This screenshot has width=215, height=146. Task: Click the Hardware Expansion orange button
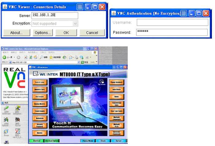click(117, 133)
